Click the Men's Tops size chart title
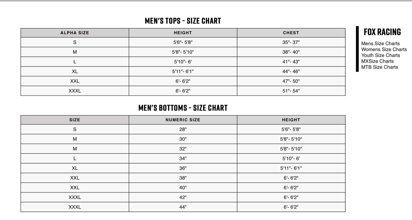 (183, 21)
